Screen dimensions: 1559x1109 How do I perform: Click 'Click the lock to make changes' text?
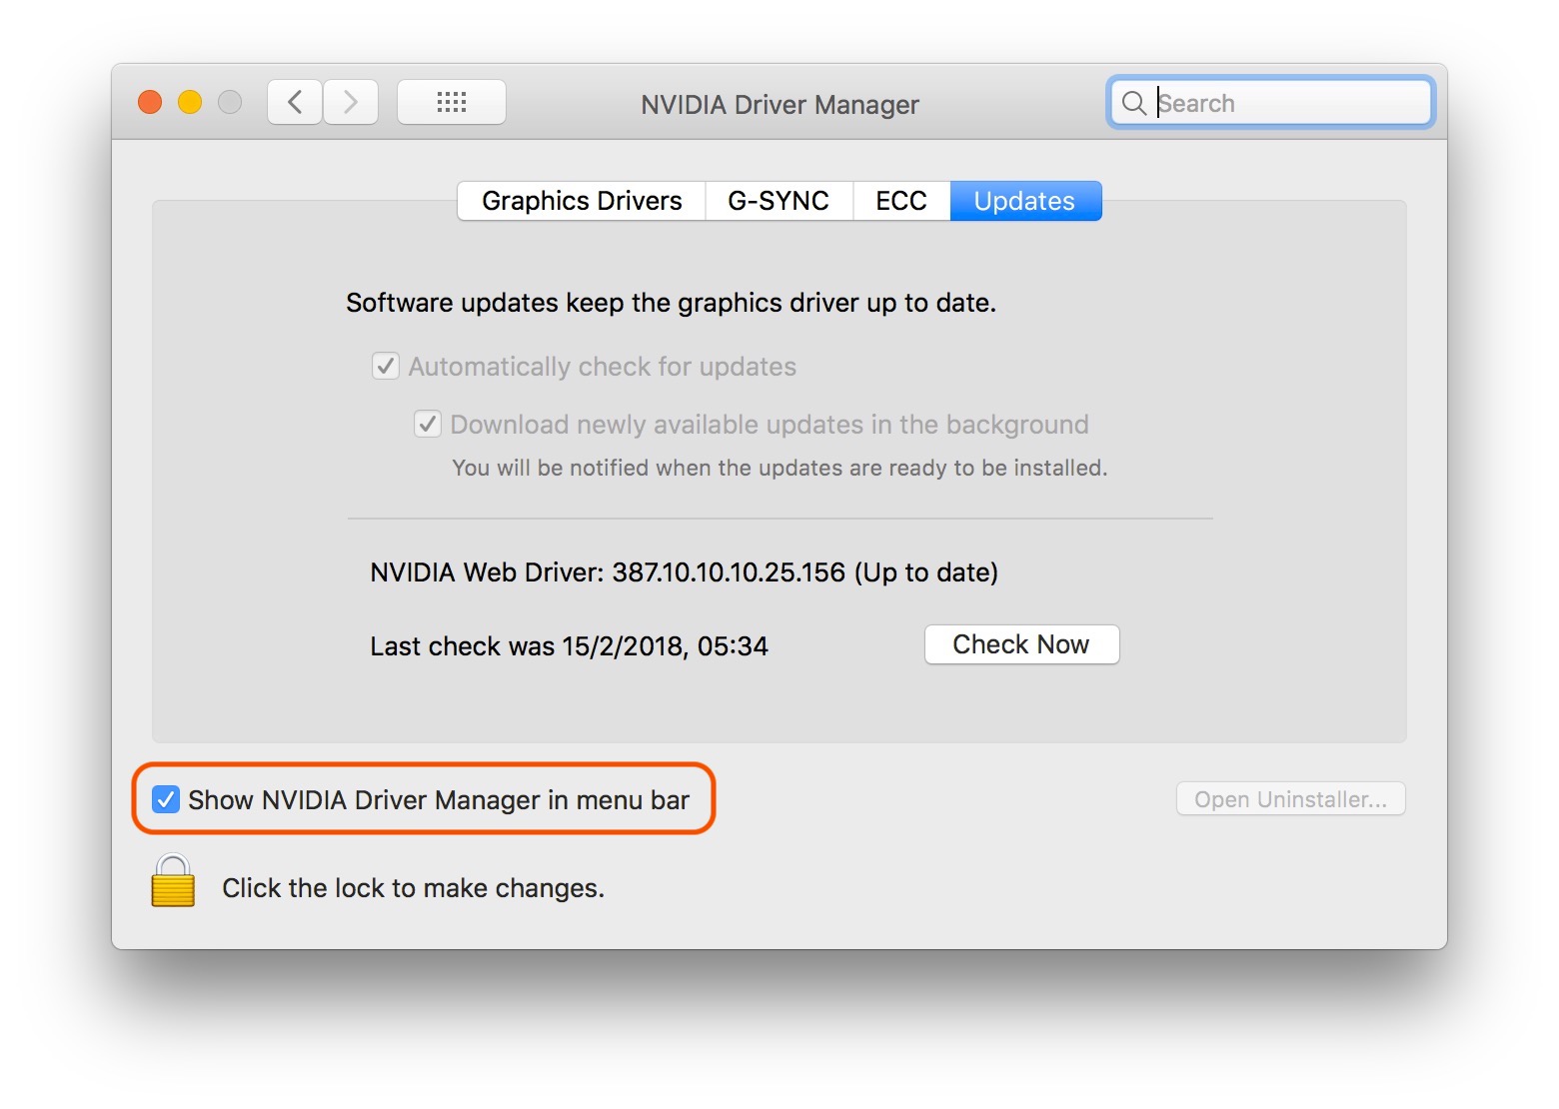point(413,888)
